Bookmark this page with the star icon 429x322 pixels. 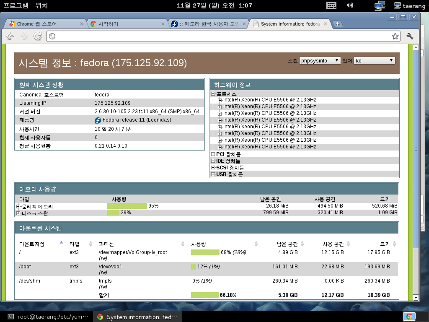pos(395,36)
